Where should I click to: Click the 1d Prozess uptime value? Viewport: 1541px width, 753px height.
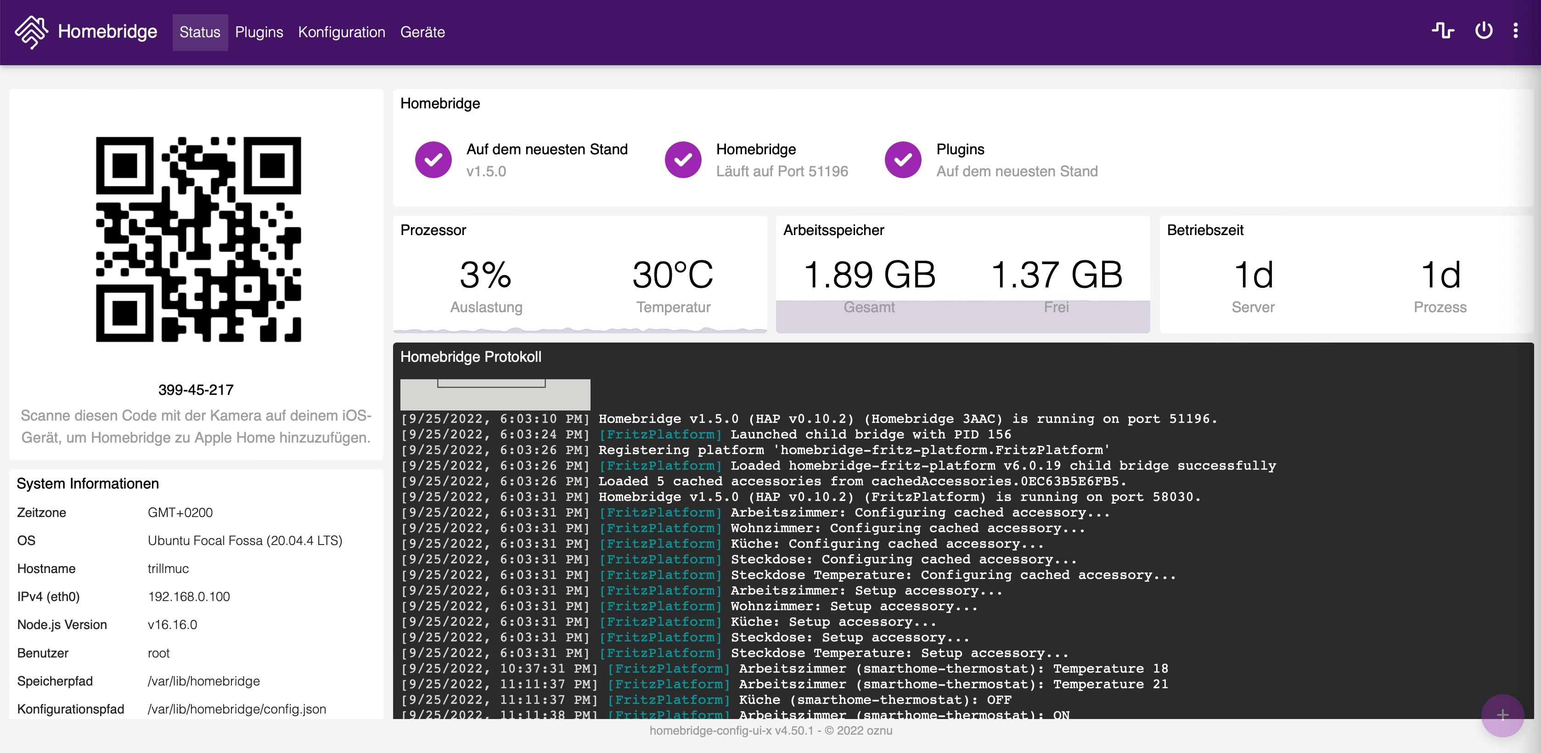[1440, 275]
